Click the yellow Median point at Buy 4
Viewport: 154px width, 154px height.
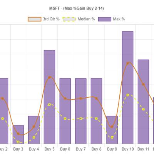(34, 137)
